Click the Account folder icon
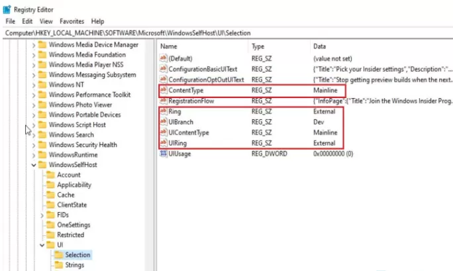Viewport: 453px width, 271px height. (50, 175)
